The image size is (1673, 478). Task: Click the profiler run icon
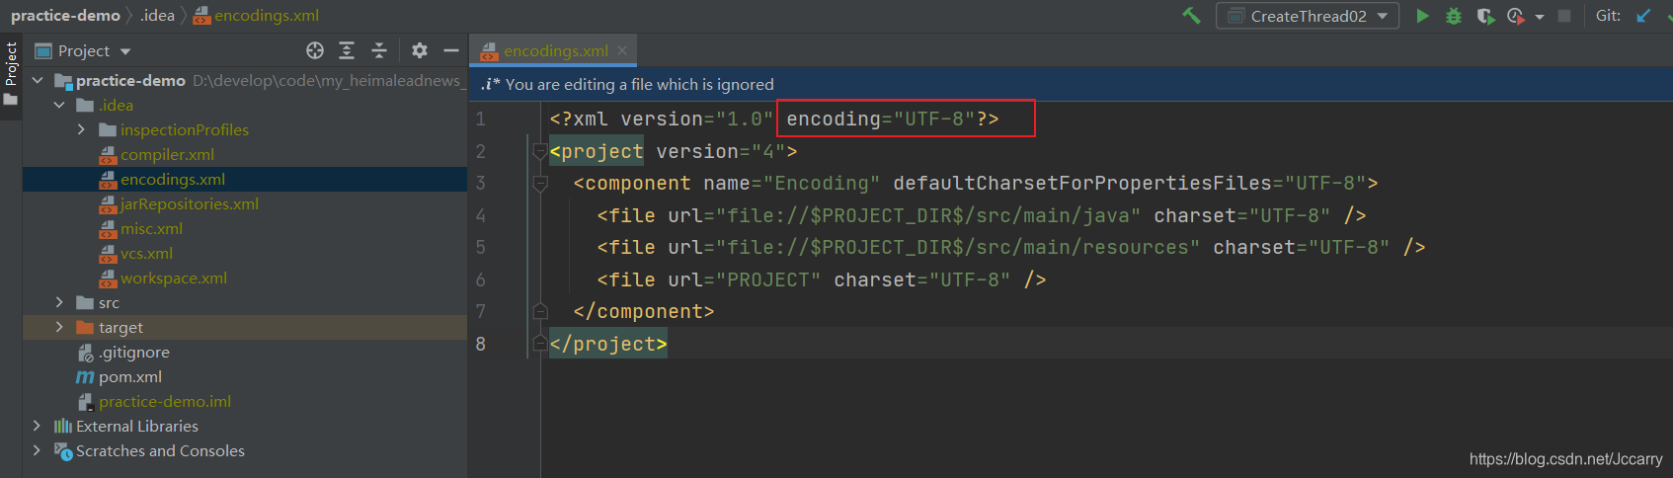coord(1516,16)
